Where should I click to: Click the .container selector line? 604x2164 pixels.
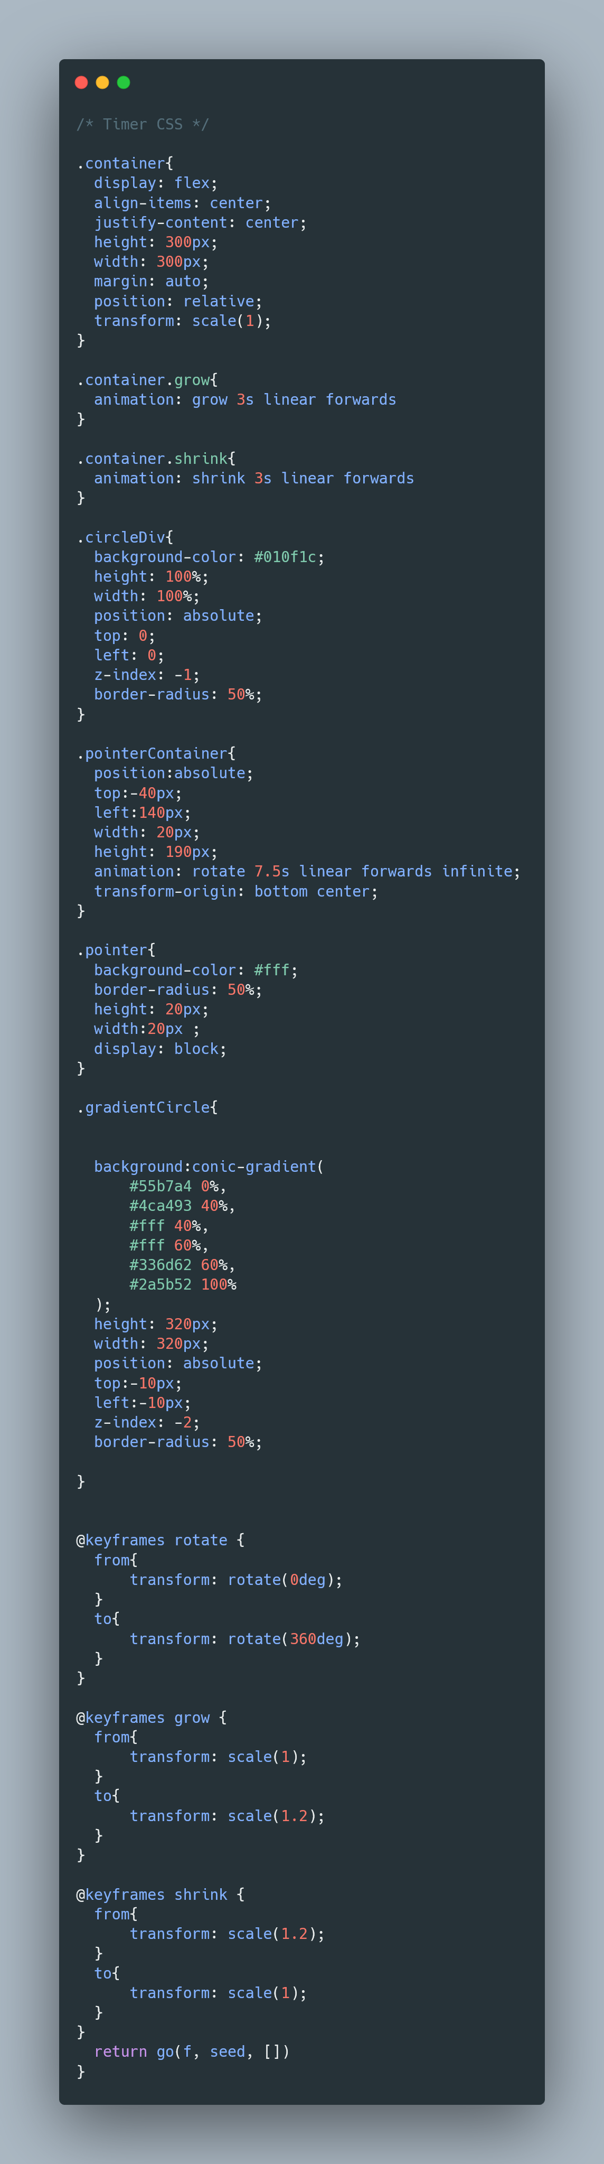click(124, 164)
